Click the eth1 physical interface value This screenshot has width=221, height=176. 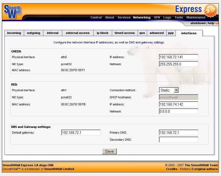pyautogui.click(x=64, y=90)
